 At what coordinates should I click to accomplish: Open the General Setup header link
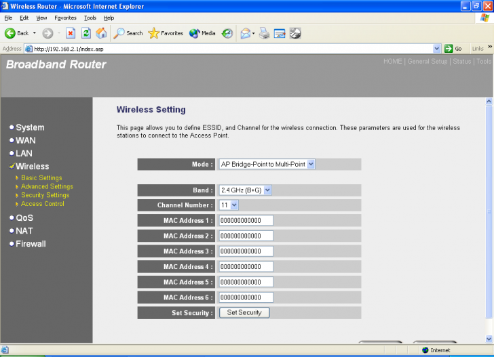427,62
